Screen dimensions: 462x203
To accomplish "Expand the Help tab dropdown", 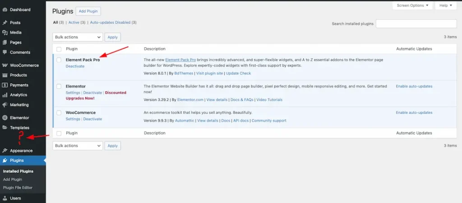I will (x=445, y=5).
